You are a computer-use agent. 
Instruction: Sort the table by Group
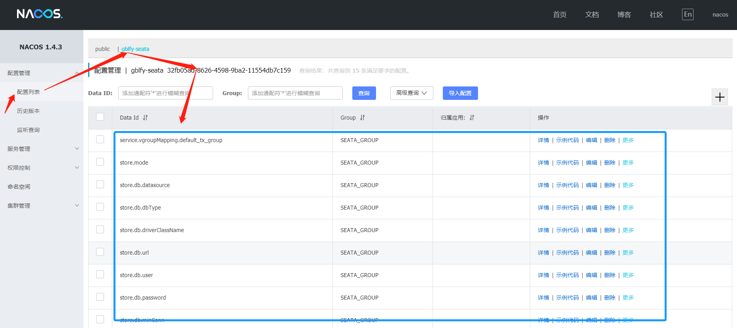point(362,118)
